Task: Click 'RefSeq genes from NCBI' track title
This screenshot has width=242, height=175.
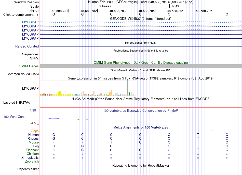Action: [141, 43]
